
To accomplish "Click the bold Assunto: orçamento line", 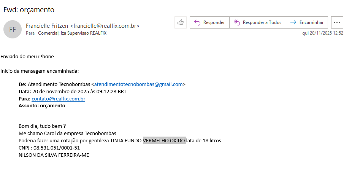I will (42, 106).
